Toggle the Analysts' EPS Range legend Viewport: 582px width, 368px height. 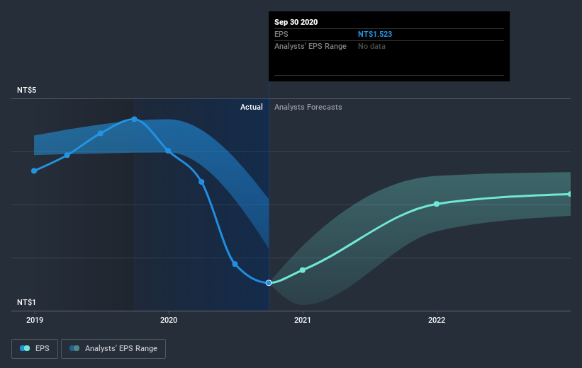coord(113,348)
